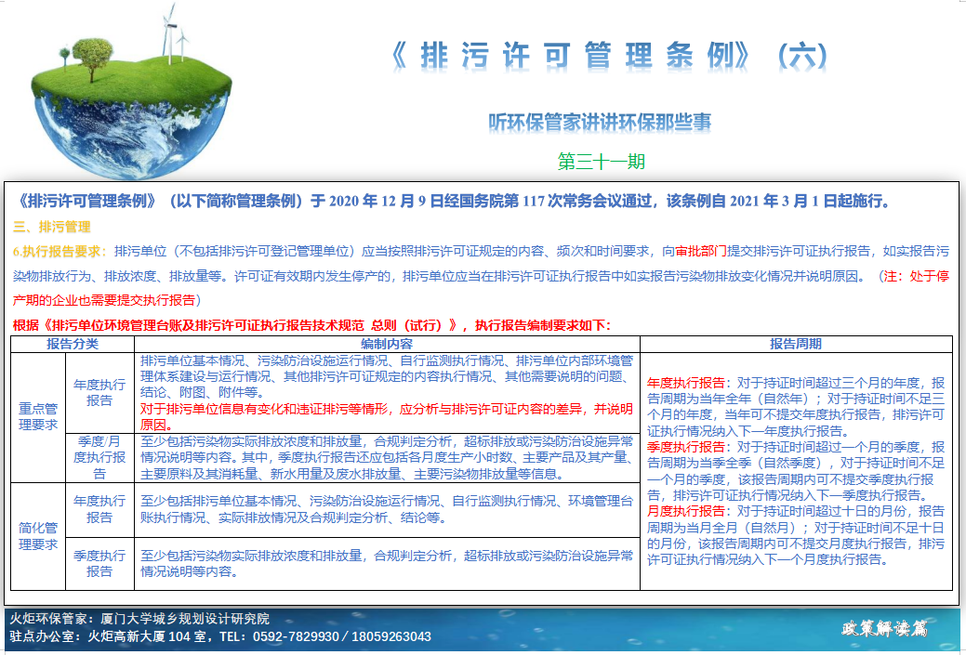
Task: Click the table header 编制内容
Action: point(387,344)
